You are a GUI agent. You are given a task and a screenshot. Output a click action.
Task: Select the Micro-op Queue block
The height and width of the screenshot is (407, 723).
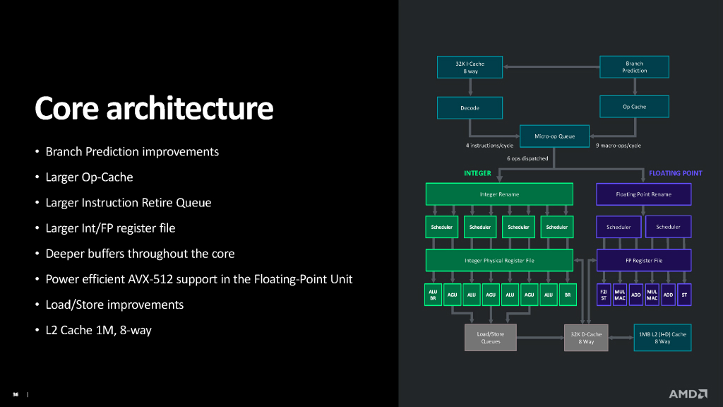tap(555, 136)
